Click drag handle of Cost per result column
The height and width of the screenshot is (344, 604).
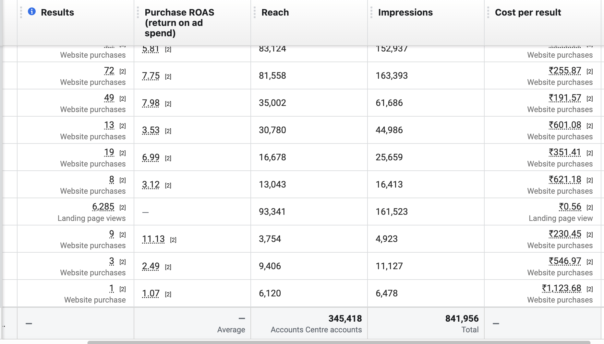click(x=488, y=12)
